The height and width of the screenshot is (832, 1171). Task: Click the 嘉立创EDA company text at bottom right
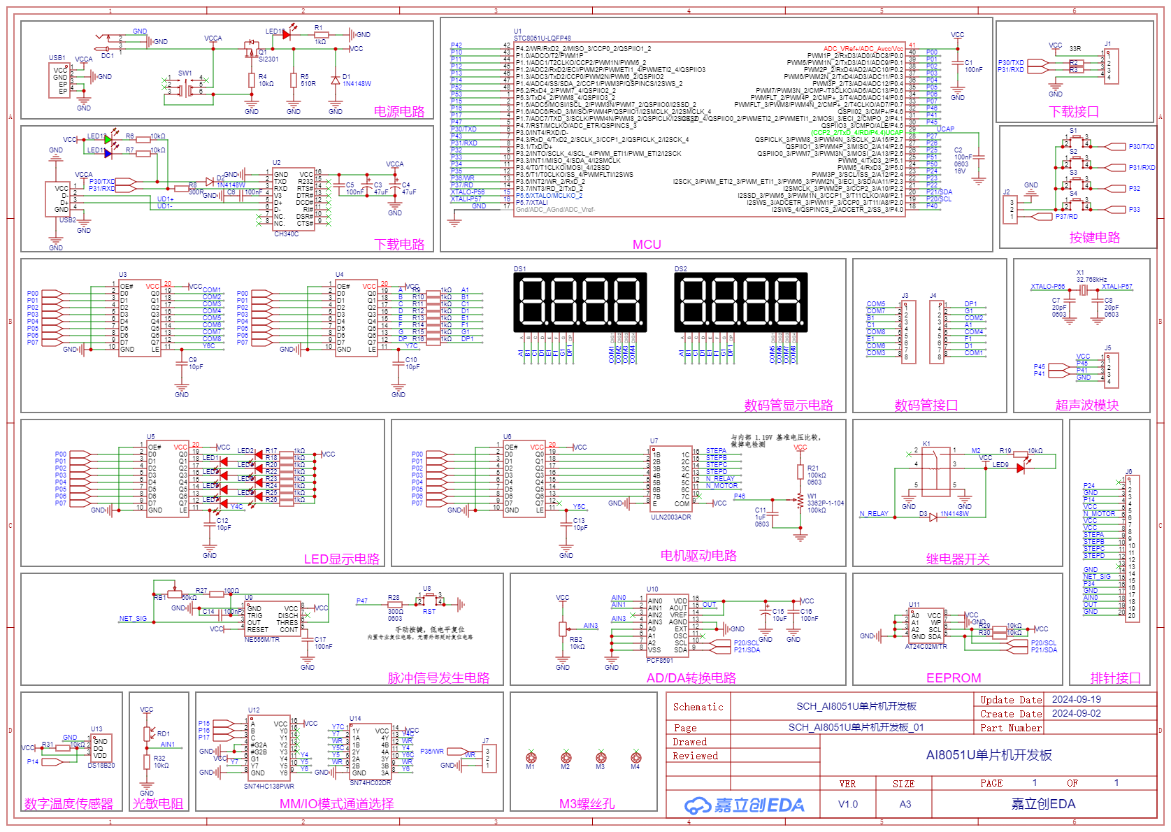pos(1044,804)
